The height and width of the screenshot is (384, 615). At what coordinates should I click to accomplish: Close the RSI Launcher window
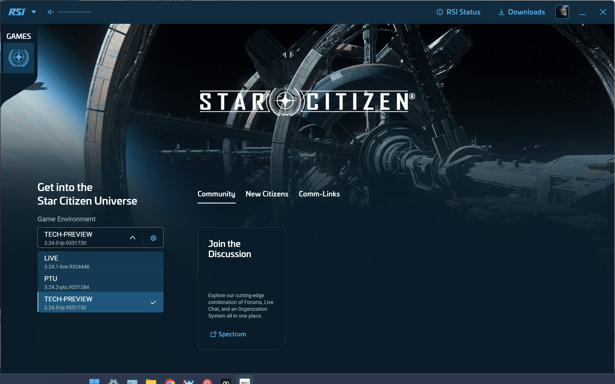pos(603,12)
